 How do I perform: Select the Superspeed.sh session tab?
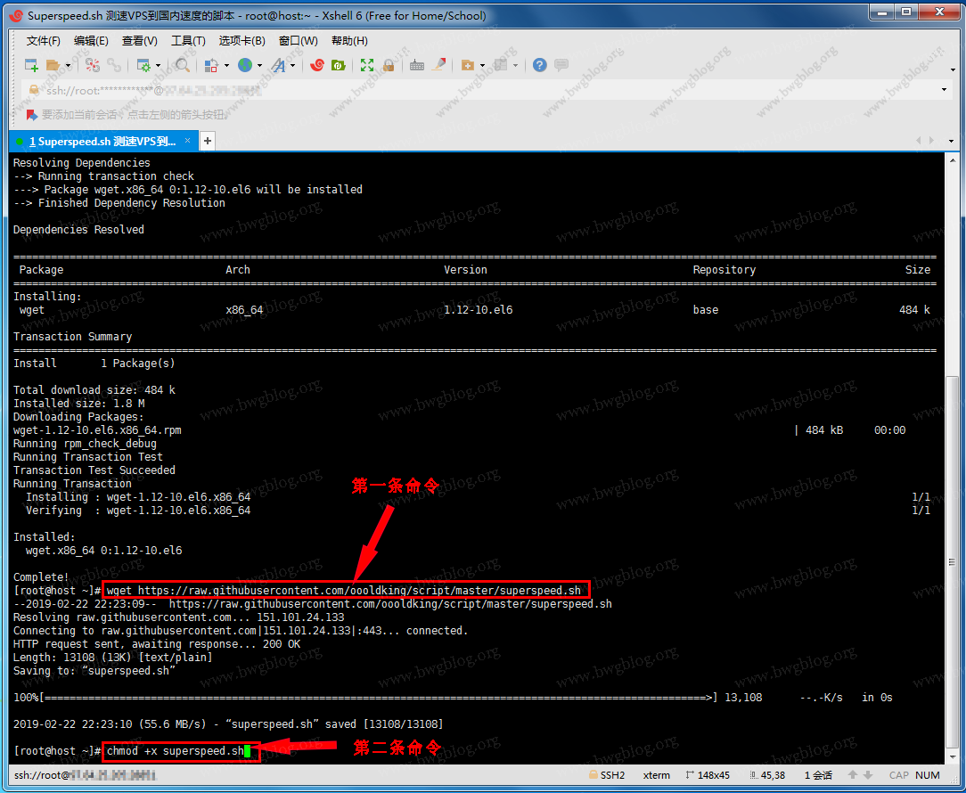(102, 141)
